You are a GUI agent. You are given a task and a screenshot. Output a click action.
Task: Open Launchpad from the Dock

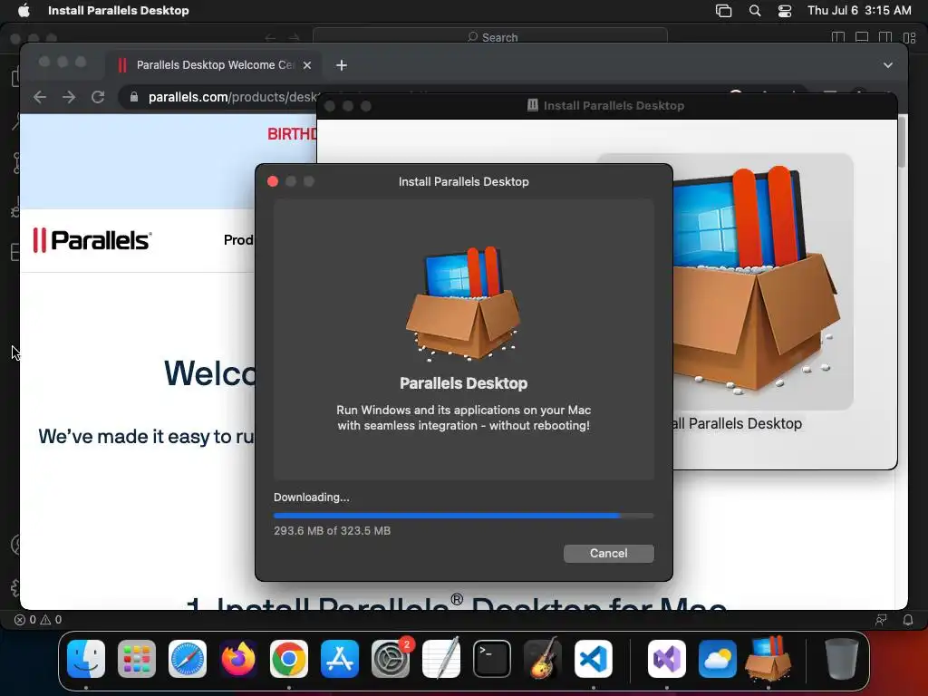pos(137,659)
